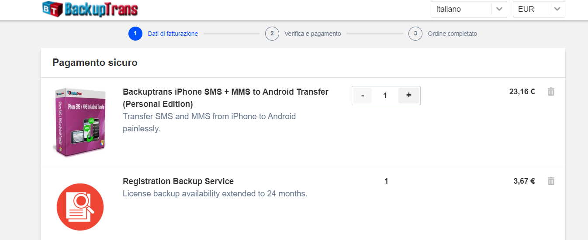Click the quantity number field
Image resolution: width=588 pixels, height=240 pixels.
385,96
